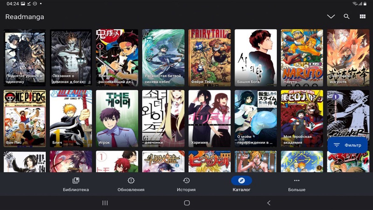The width and height of the screenshot is (373, 210).
Task: Select the Башня Бога manga cover
Action: [256, 58]
